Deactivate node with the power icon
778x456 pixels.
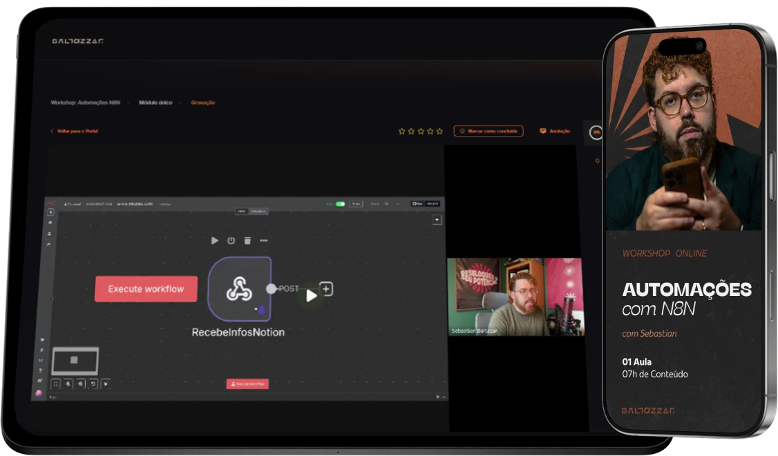click(x=231, y=240)
